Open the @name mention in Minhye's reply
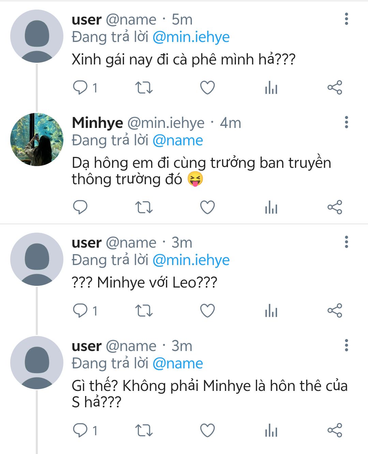The width and height of the screenshot is (368, 454). (178, 141)
